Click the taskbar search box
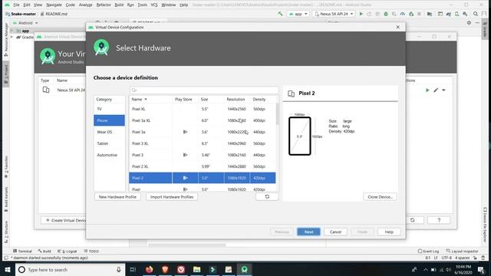This screenshot has width=491, height=276. 70,269
